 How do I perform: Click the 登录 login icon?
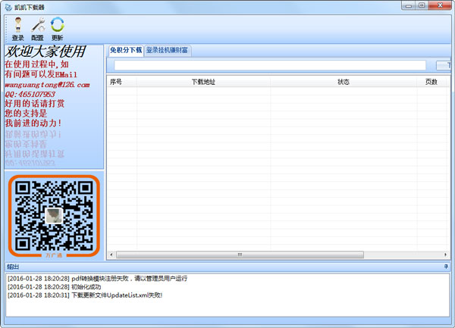(x=18, y=29)
